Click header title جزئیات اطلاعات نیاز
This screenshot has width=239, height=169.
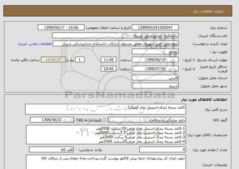(x=209, y=11)
